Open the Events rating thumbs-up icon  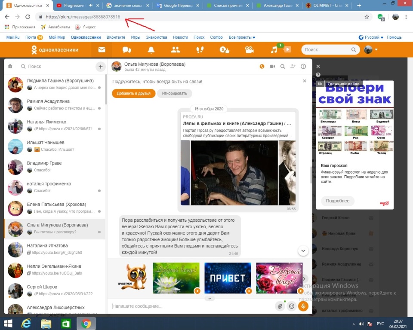pos(225,49)
